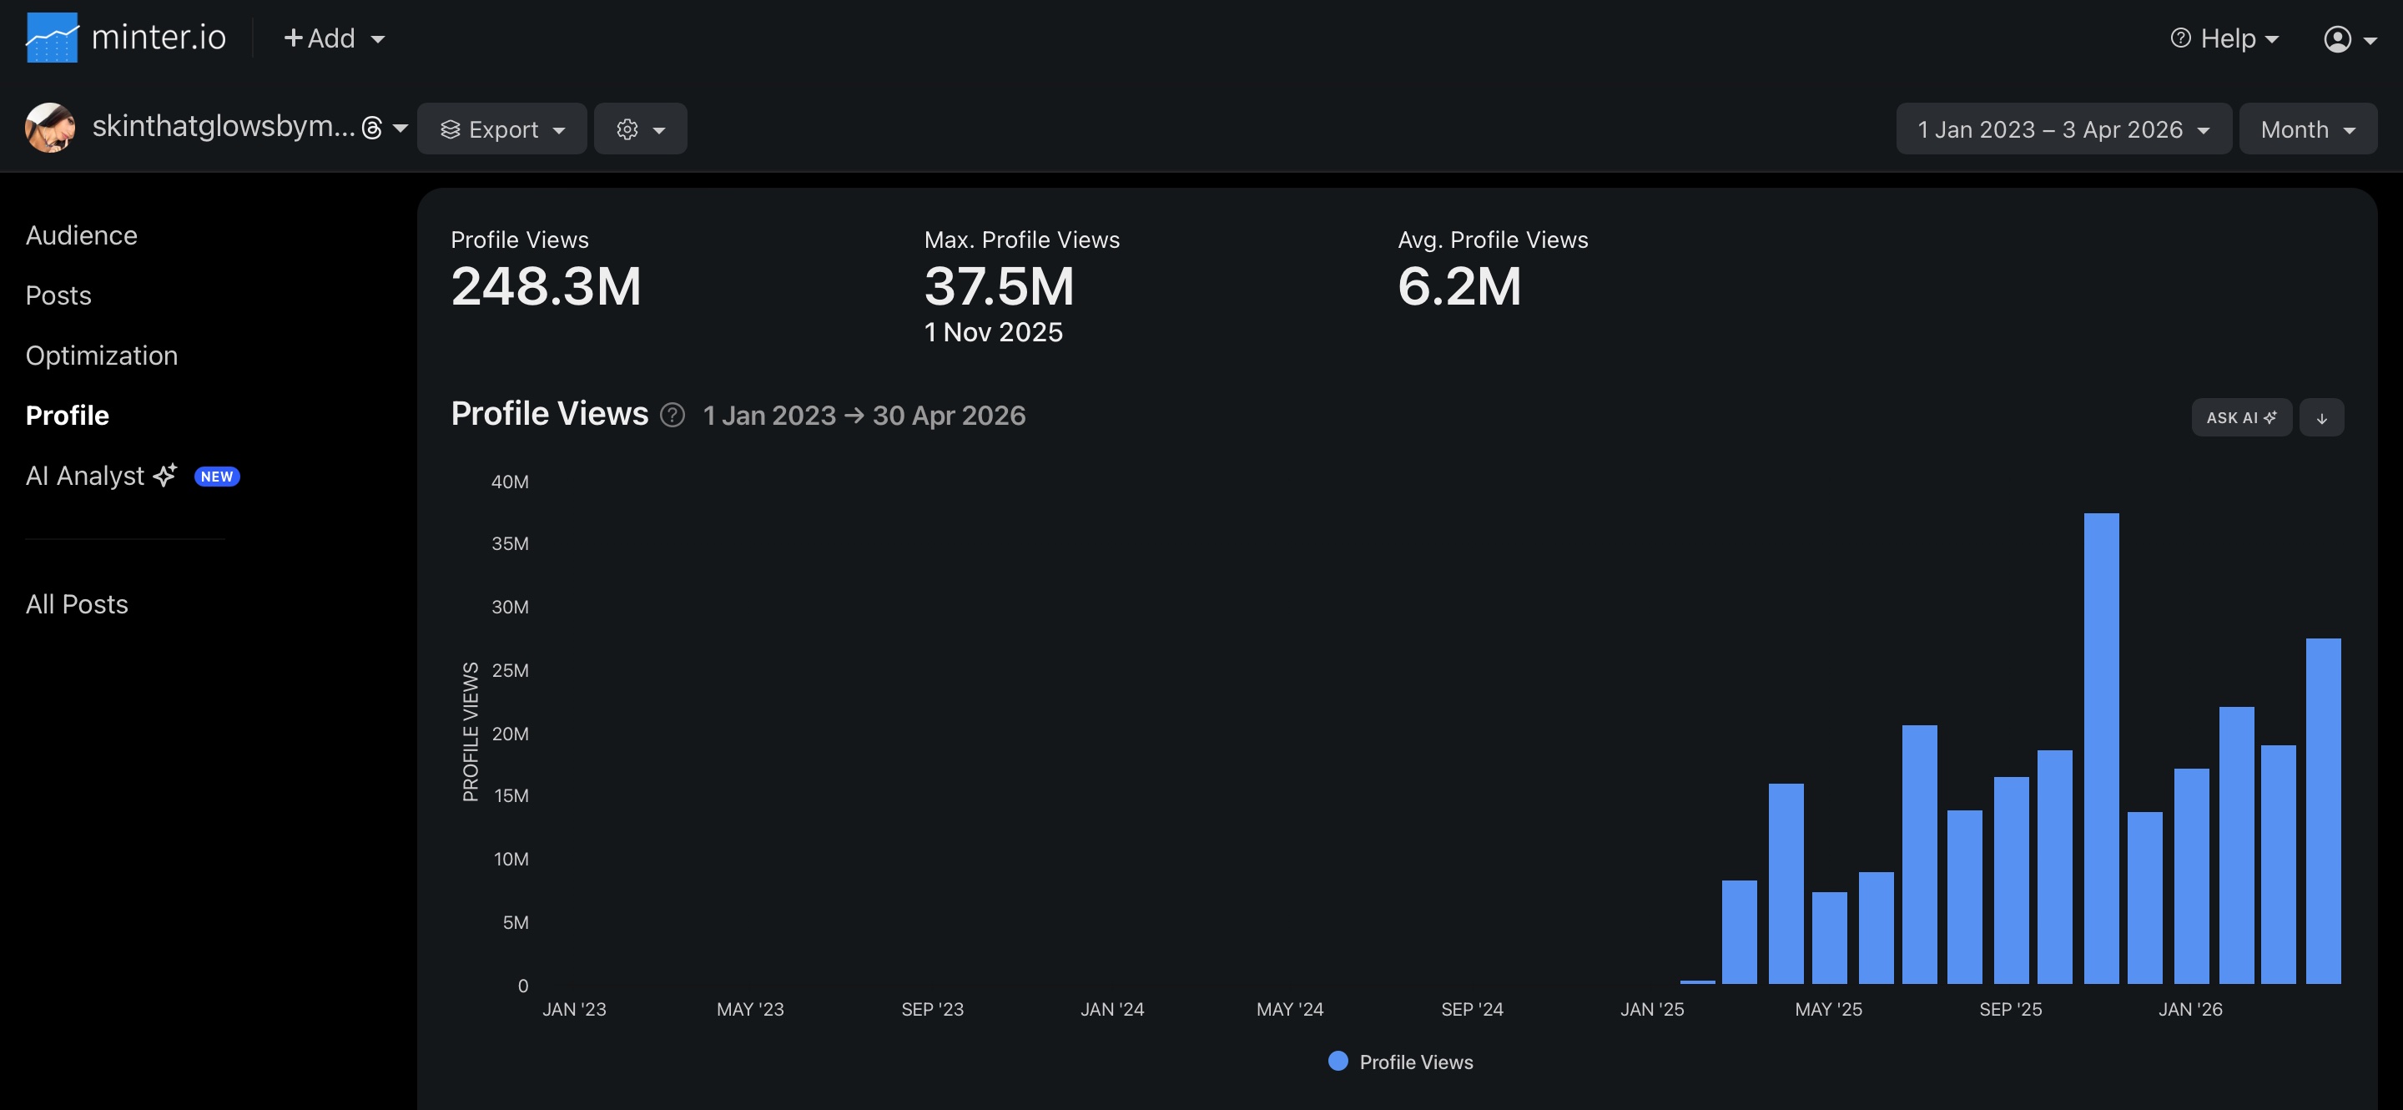Screen dimensions: 2403x1110
Task: Click the Threads platform icon
Action: tap(372, 129)
